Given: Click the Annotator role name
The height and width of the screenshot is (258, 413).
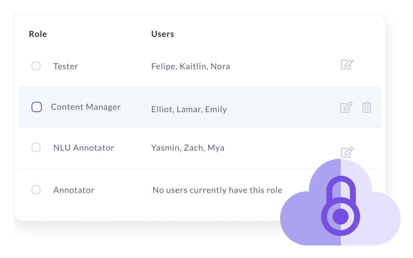Looking at the screenshot, I should coord(74,190).
